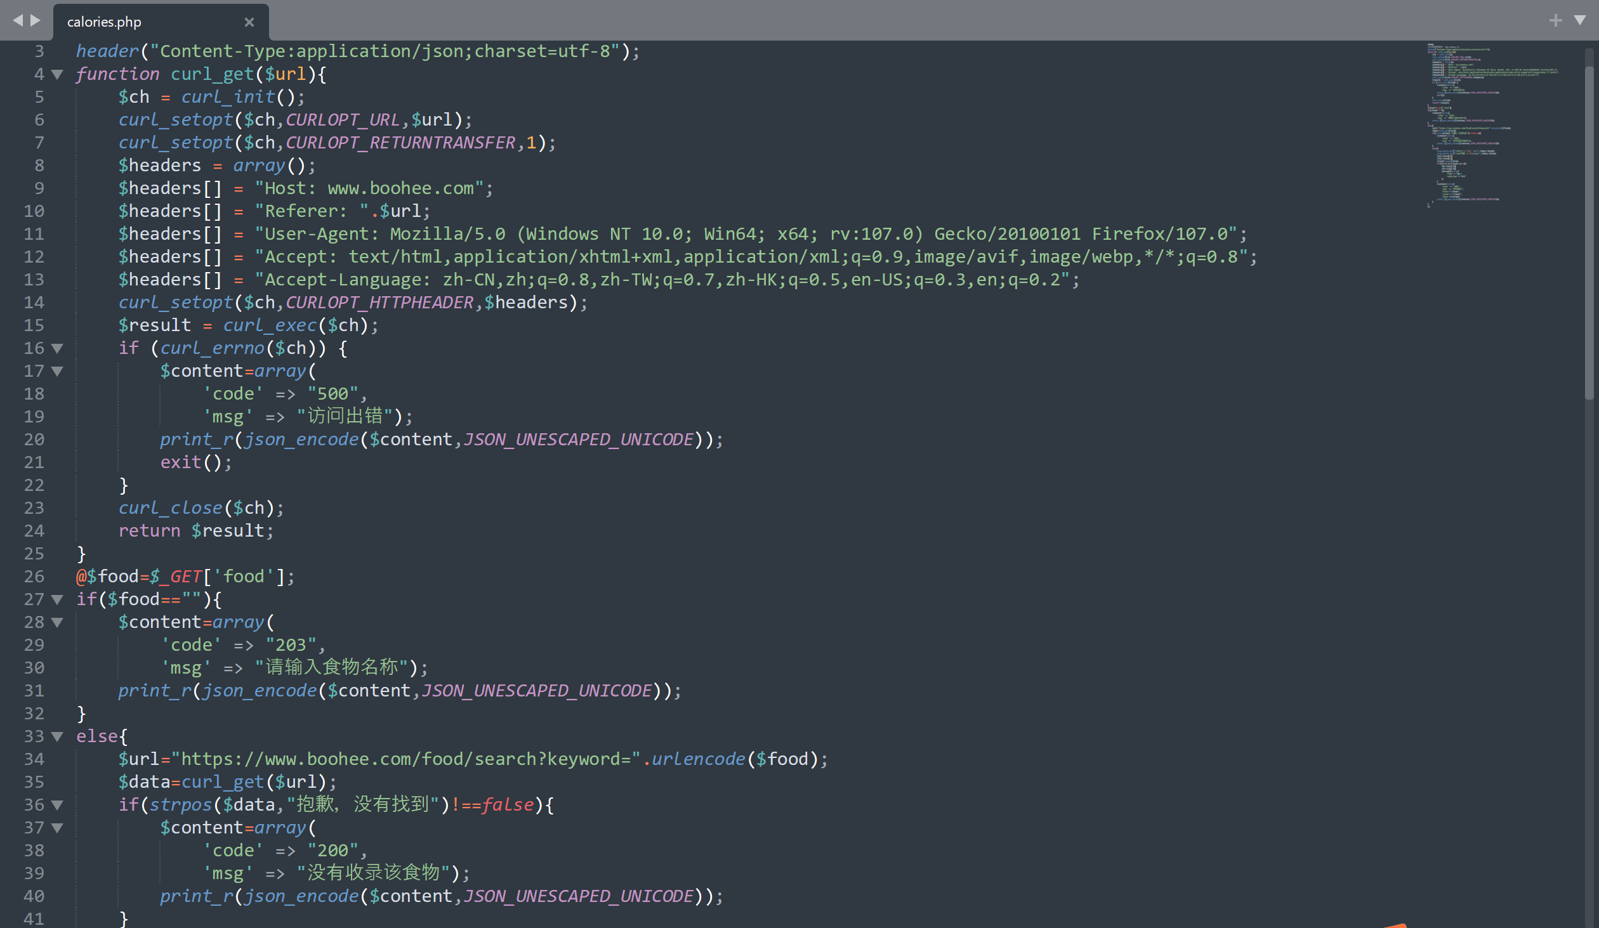Collapse the curl_get function at line 4

tap(57, 74)
